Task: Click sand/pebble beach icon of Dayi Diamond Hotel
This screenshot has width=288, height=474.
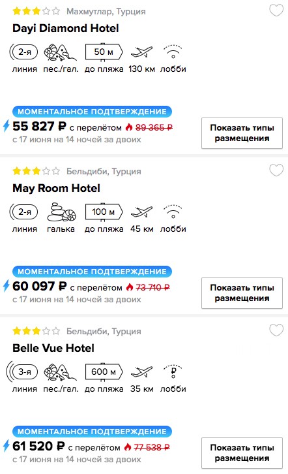Action: click(x=61, y=52)
